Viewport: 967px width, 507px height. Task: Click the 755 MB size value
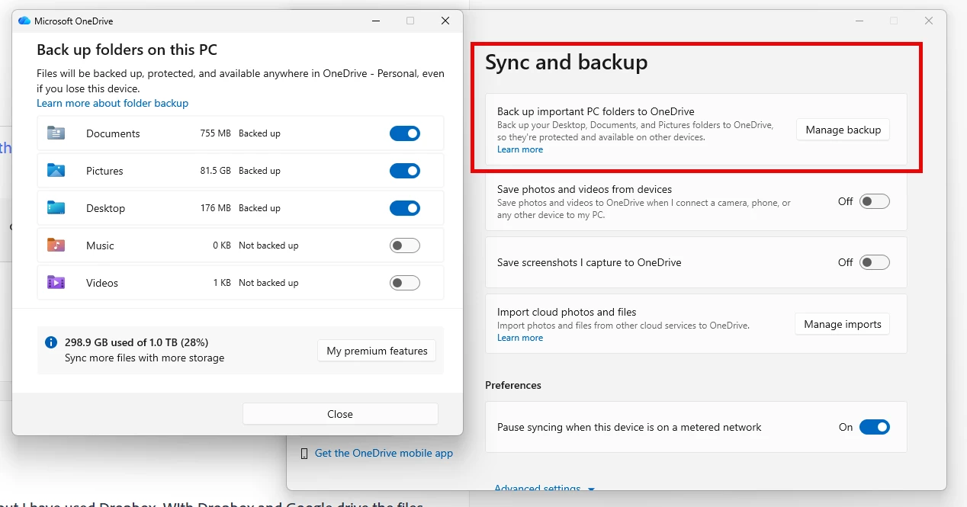coord(215,133)
